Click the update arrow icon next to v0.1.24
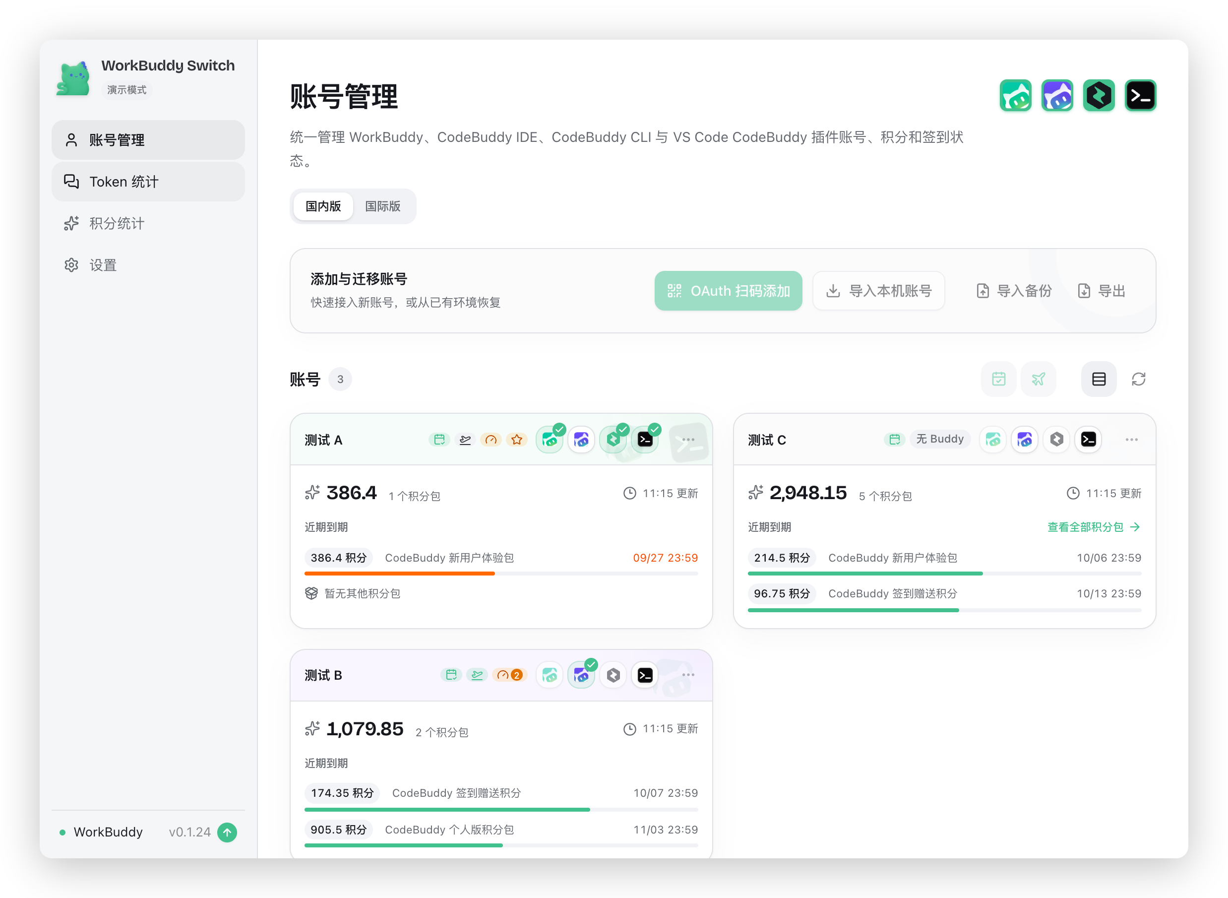 click(x=227, y=832)
